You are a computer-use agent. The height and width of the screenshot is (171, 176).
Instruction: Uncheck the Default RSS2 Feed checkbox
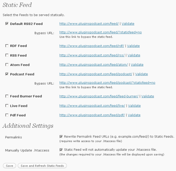pyautogui.click(x=7, y=24)
